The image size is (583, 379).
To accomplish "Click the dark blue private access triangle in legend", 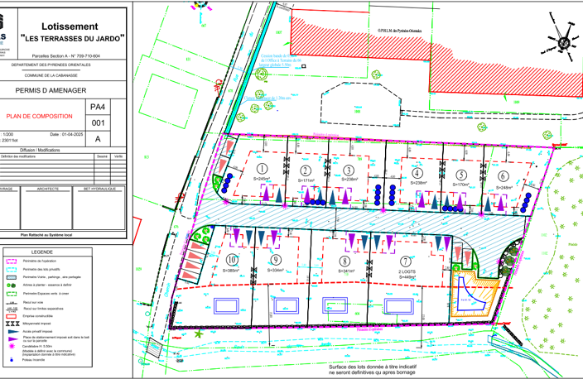I will pos(12,332).
